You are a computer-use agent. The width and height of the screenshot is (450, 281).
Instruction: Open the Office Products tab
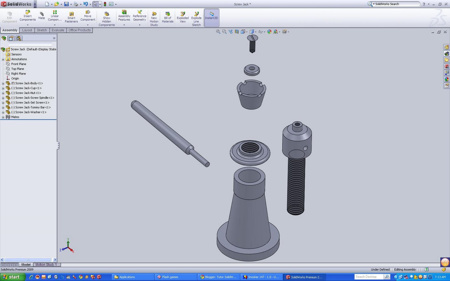pyautogui.click(x=79, y=30)
